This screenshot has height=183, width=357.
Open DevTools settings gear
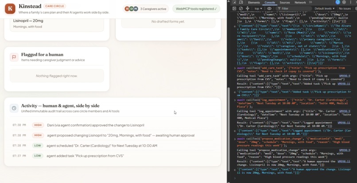coord(344,2)
